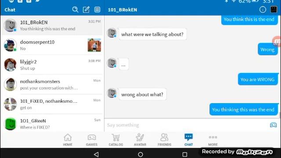This screenshot has height=158, width=281.
Task: Tap the 101_BRokEN conversation title
Action: [x=122, y=10]
